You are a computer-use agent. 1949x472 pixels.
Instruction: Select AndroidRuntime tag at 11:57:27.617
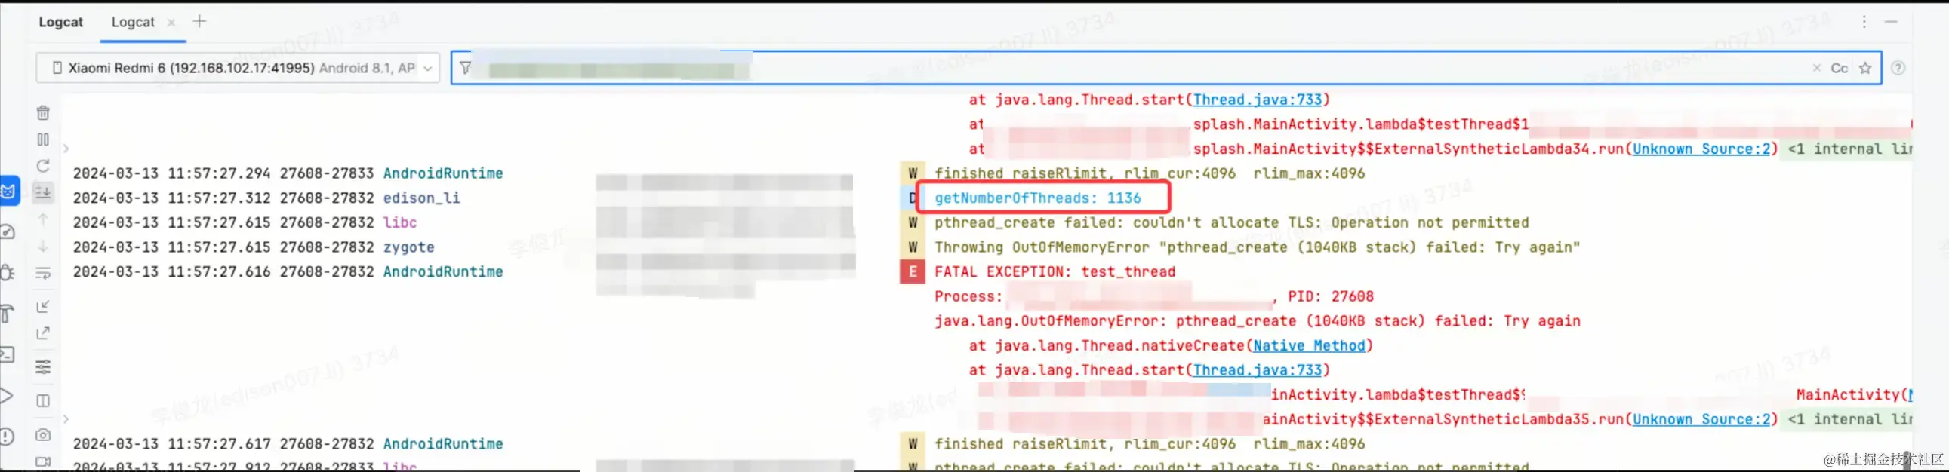click(x=442, y=444)
